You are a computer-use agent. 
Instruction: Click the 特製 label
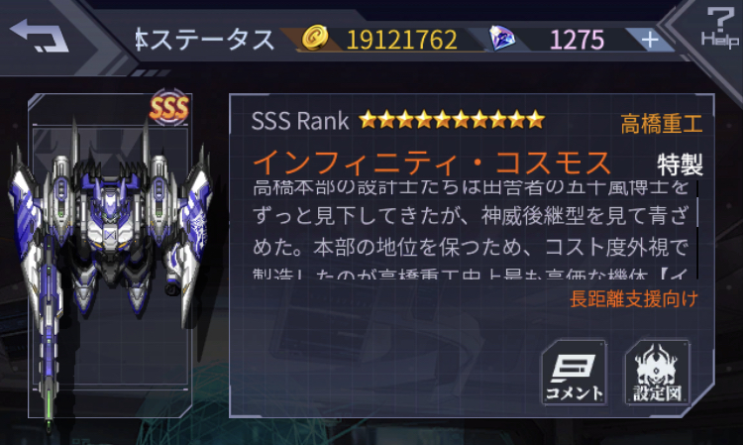click(680, 165)
